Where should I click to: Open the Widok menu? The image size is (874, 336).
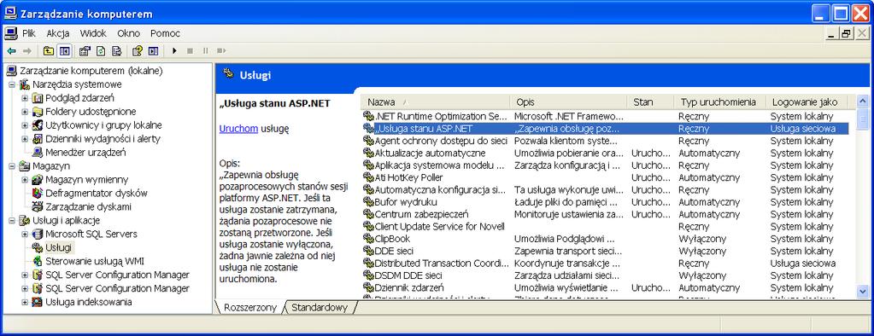93,33
